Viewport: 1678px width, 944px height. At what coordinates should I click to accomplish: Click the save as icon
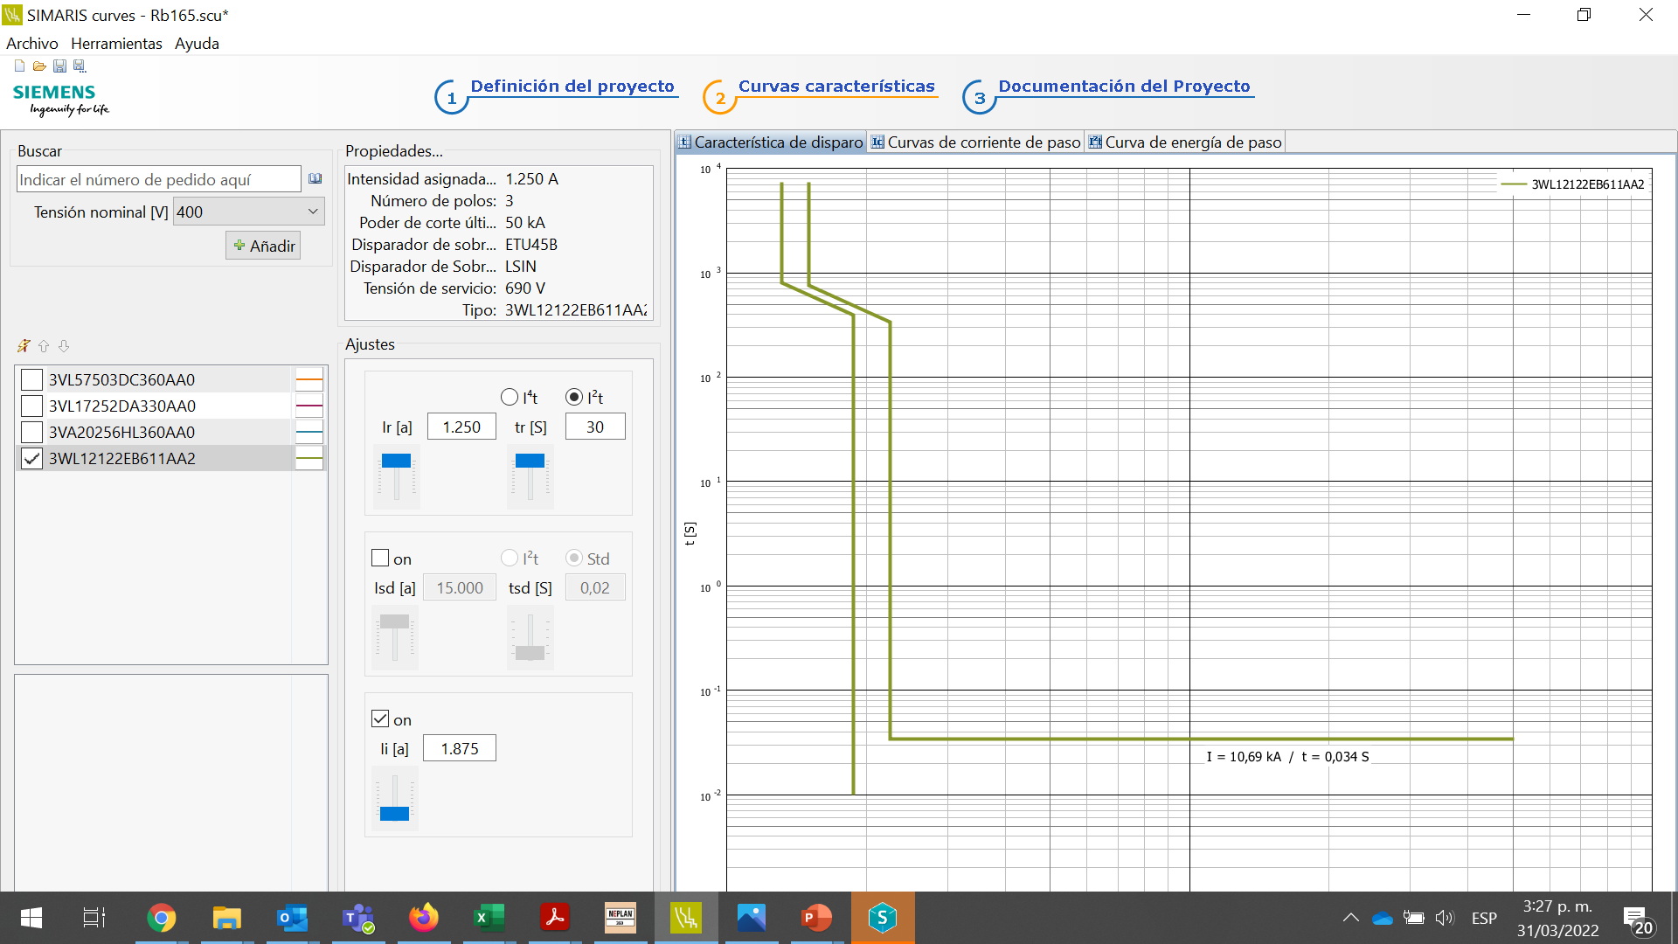pyautogui.click(x=80, y=66)
